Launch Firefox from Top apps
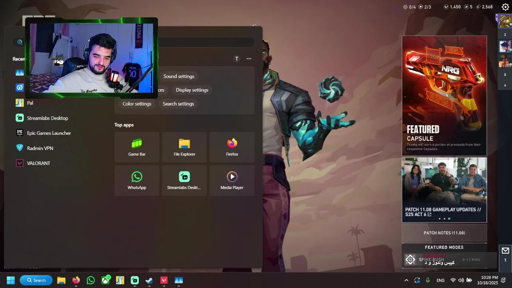512x288 pixels. pos(232,147)
